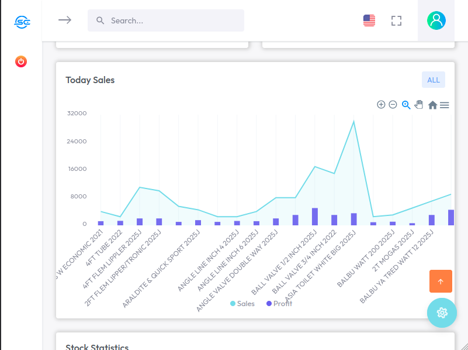Toggle the Profit series legend
468x350 pixels.
[279, 304]
